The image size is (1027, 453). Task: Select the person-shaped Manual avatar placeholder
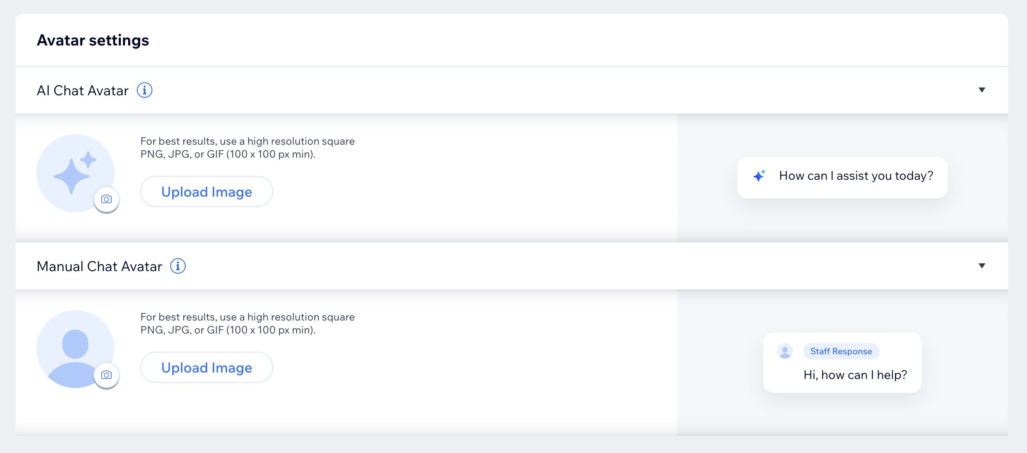pyautogui.click(x=74, y=349)
